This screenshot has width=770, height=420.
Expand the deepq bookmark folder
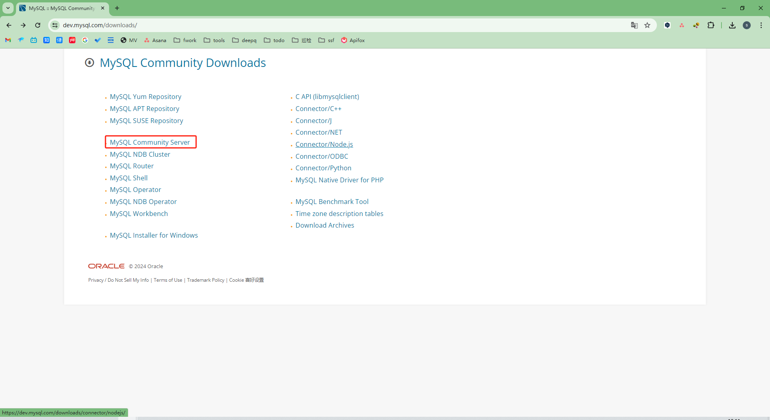pos(244,40)
